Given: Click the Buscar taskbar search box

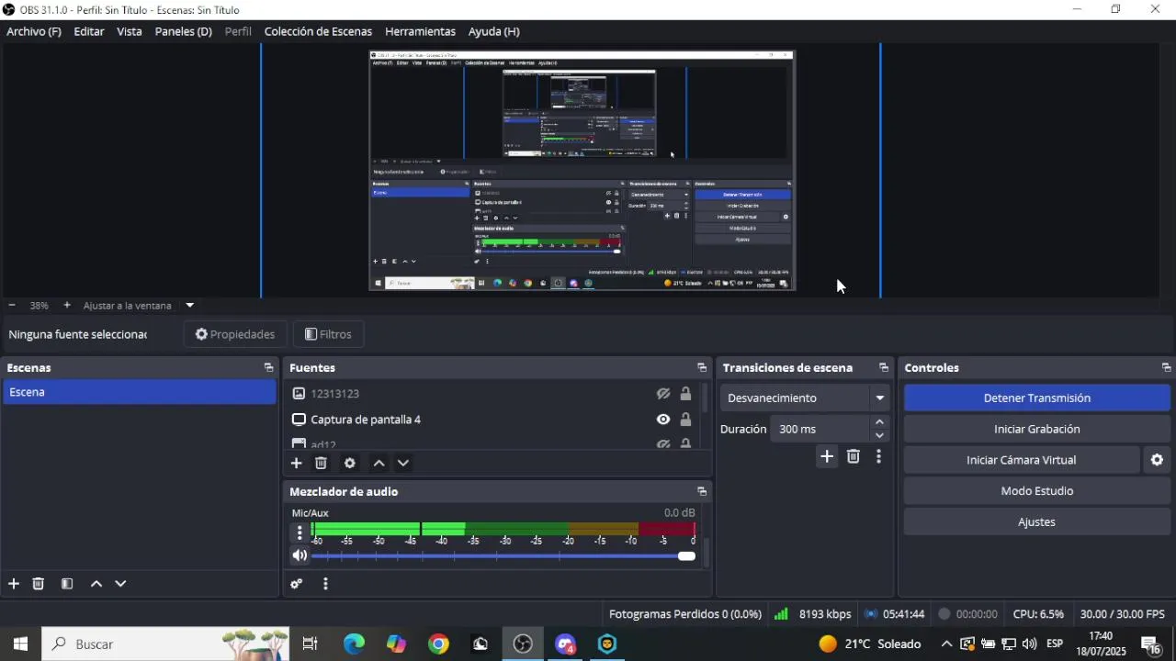Looking at the screenshot, I should [165, 644].
